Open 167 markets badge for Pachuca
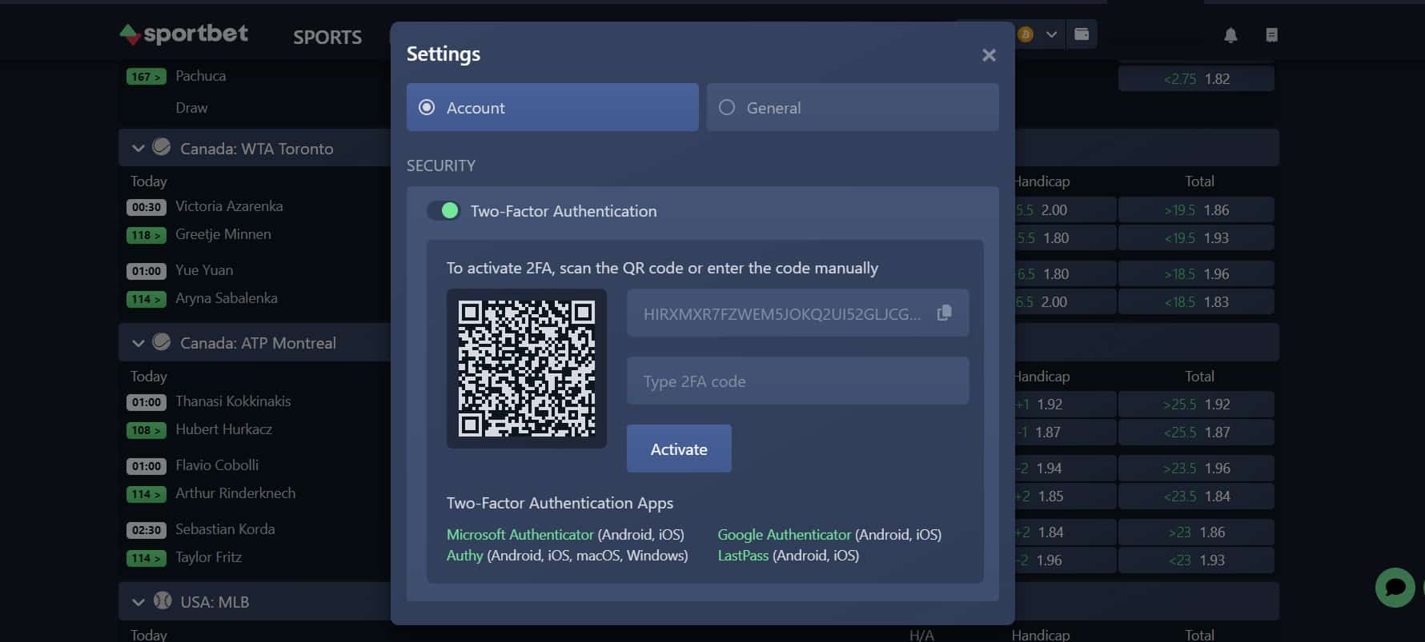Screen dimensions: 1425x642 (146, 77)
